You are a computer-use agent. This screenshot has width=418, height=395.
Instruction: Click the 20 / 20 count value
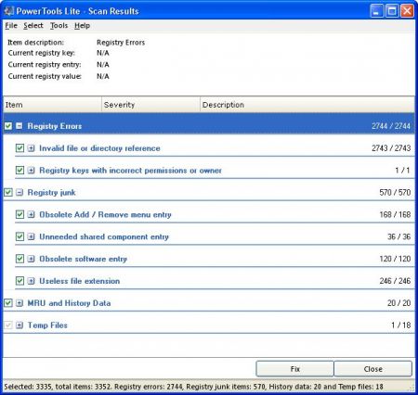(x=398, y=303)
